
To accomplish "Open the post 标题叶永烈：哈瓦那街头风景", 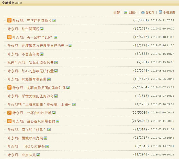I will pyautogui.click(x=31, y=62).
